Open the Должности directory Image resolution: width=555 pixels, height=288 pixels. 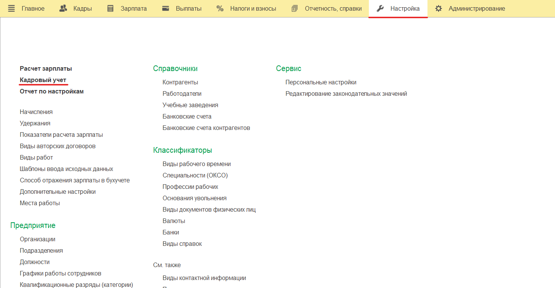(x=35, y=262)
